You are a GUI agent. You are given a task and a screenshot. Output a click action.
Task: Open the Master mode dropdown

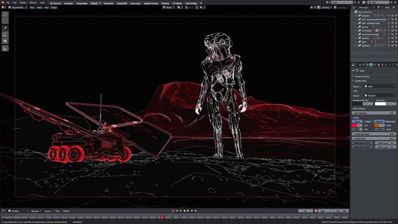pyautogui.click(x=380, y=87)
